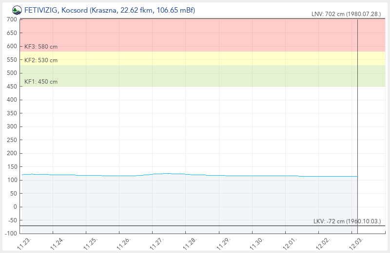
Task: Select the KF2: 530 cm level label
Action: click(41, 60)
